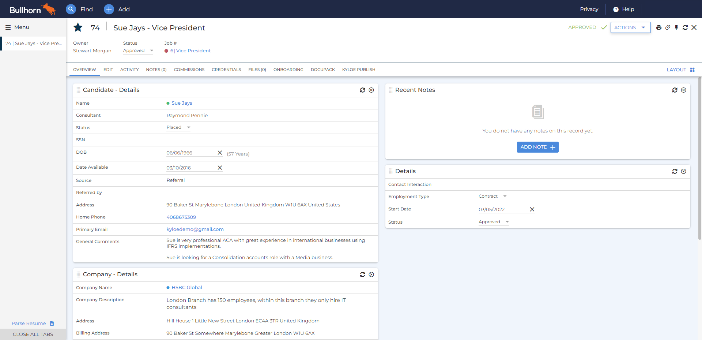
Task: Open the Details card Status Approved dropdown
Action: [494, 222]
